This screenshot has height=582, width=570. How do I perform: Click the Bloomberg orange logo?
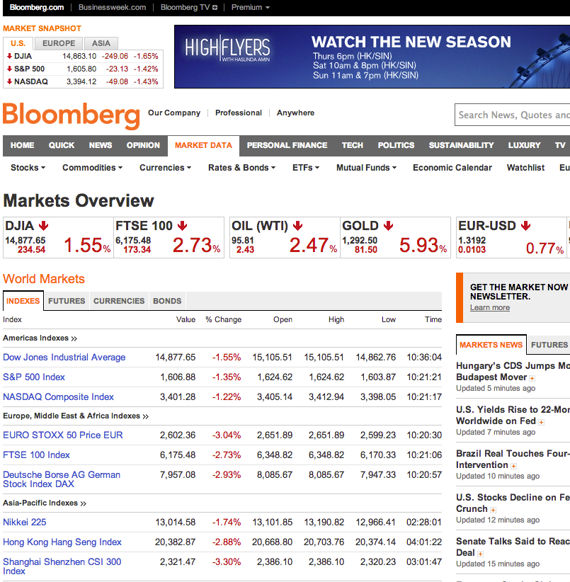pos(72,115)
